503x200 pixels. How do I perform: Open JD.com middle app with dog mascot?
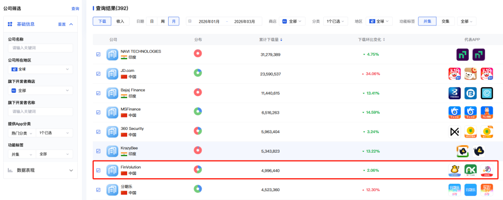470,74
